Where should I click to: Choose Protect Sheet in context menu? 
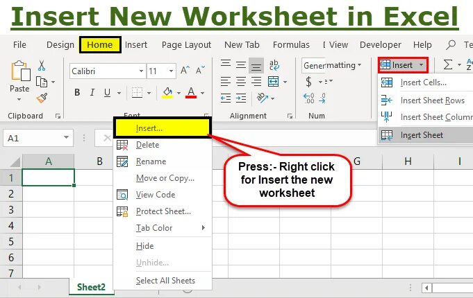click(x=163, y=211)
